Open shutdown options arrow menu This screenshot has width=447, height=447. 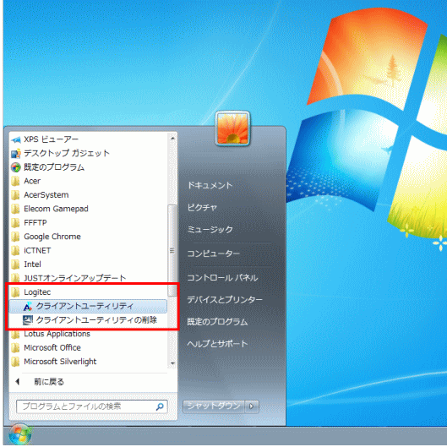252,406
